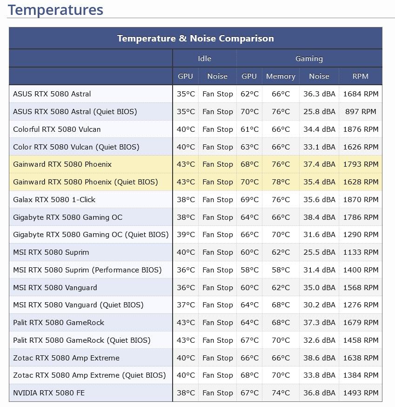
Task: Select "Gigabyte RTX 5080 Gaming OC (Quiet BIOS)" row name
Action: (91, 235)
